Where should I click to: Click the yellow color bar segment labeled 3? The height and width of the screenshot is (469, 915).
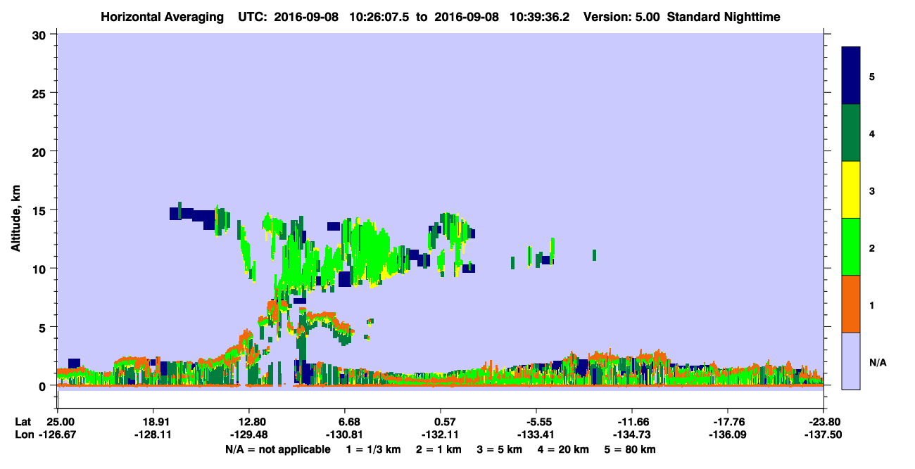851,190
